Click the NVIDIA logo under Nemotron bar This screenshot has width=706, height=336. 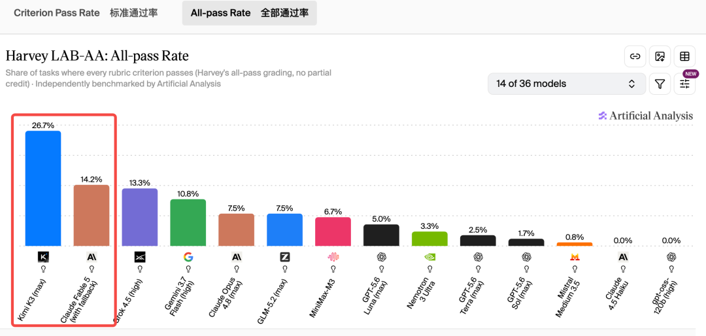pyautogui.click(x=429, y=257)
